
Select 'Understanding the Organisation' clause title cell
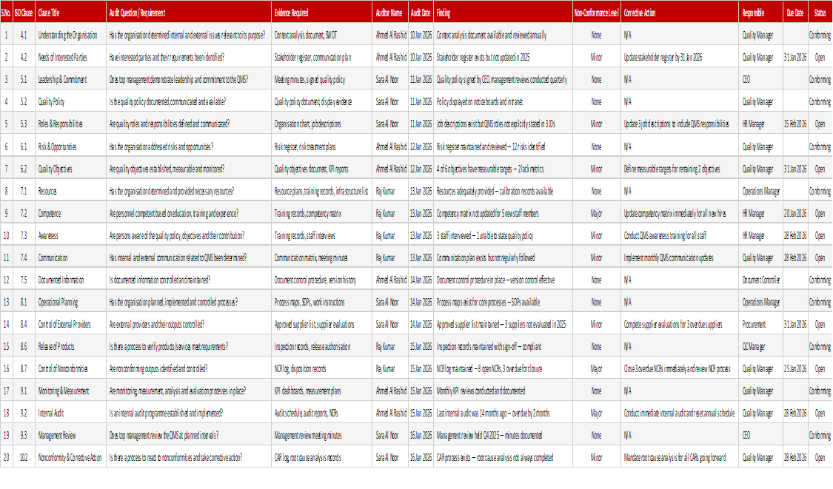70,35
